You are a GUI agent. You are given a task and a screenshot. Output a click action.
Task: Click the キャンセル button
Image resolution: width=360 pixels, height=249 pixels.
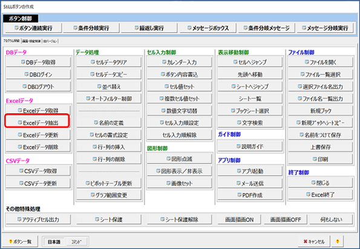(x=314, y=241)
